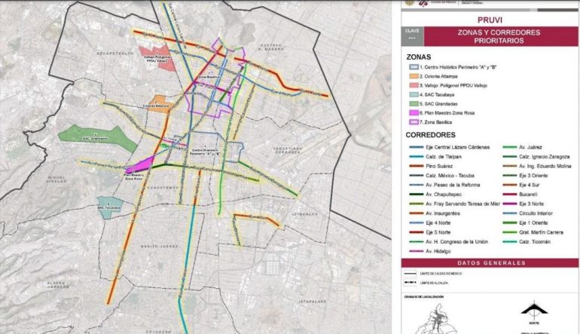The image size is (580, 334).
Task: Click the "GUSTAVO A. MADERO" map label
Action: pos(272,47)
